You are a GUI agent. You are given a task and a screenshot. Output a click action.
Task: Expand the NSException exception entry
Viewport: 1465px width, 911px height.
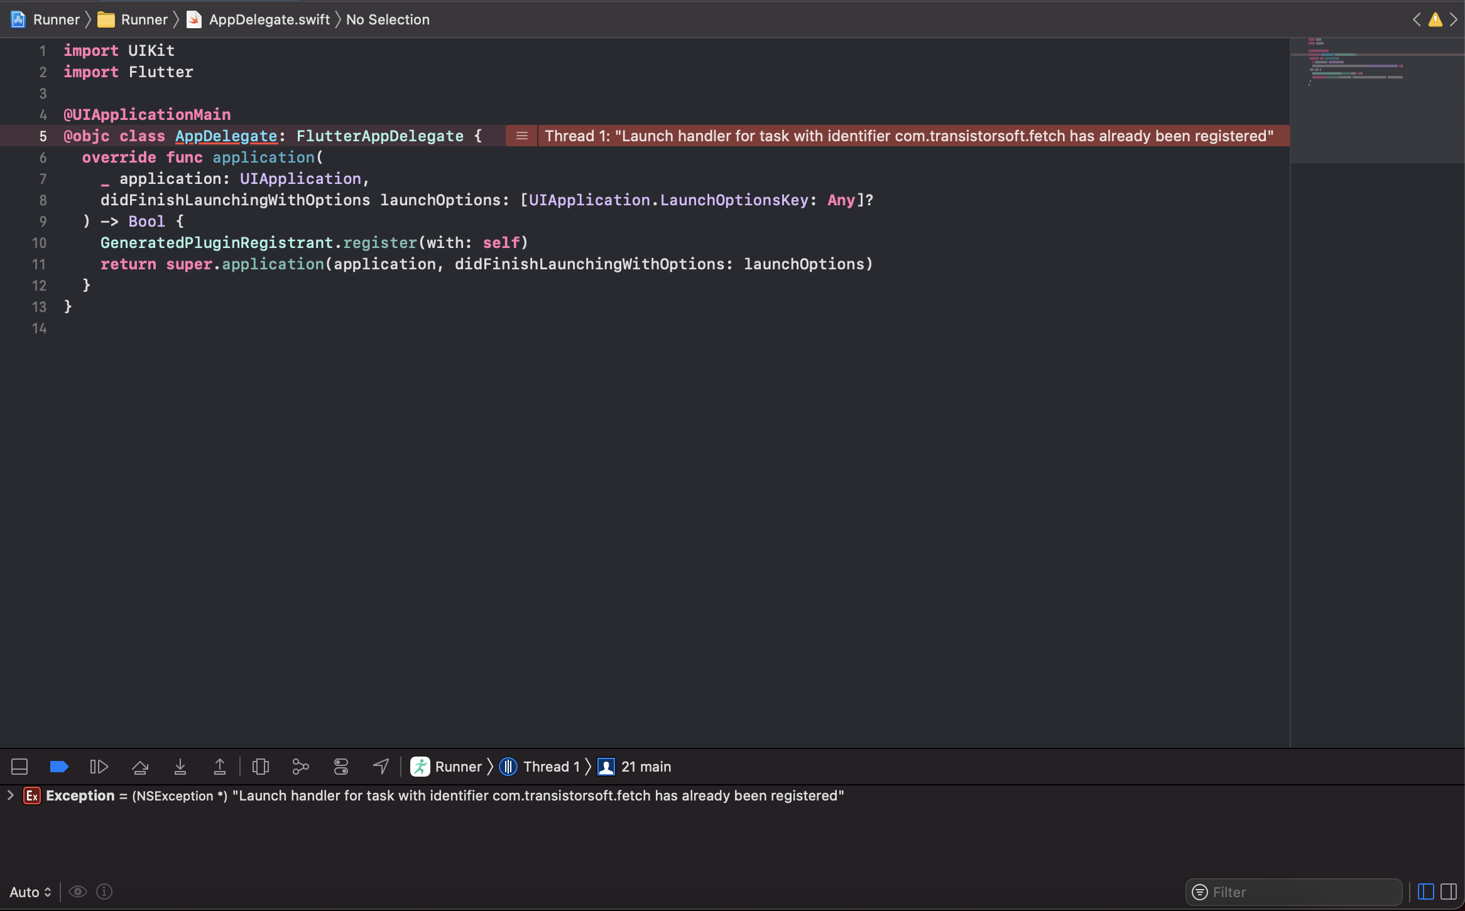10,795
